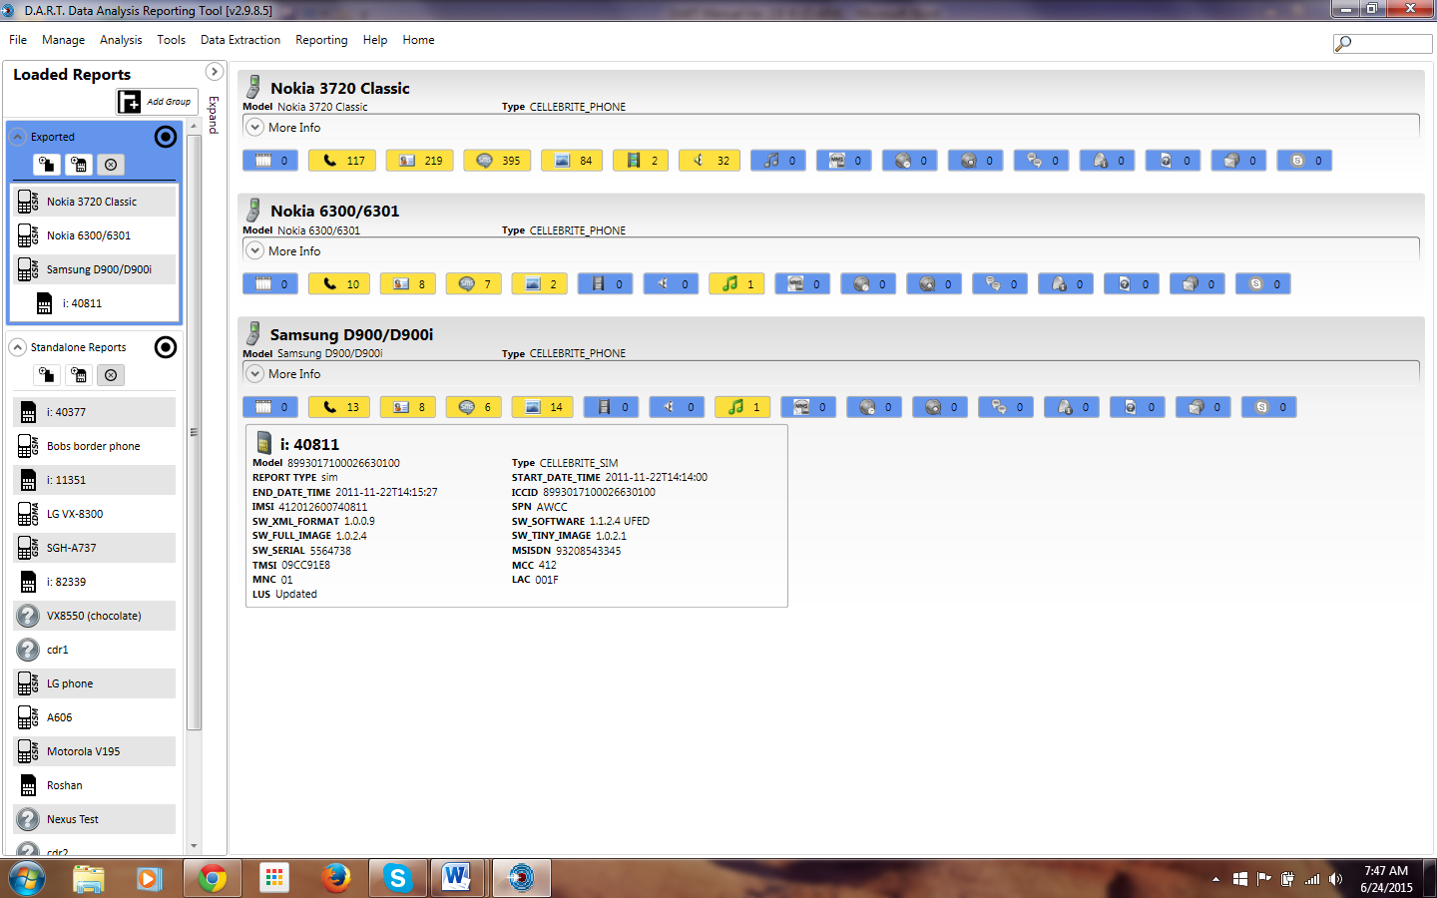The width and height of the screenshot is (1437, 898).
Task: Expand More Info for Samsung D900/D900i
Action: 255,373
